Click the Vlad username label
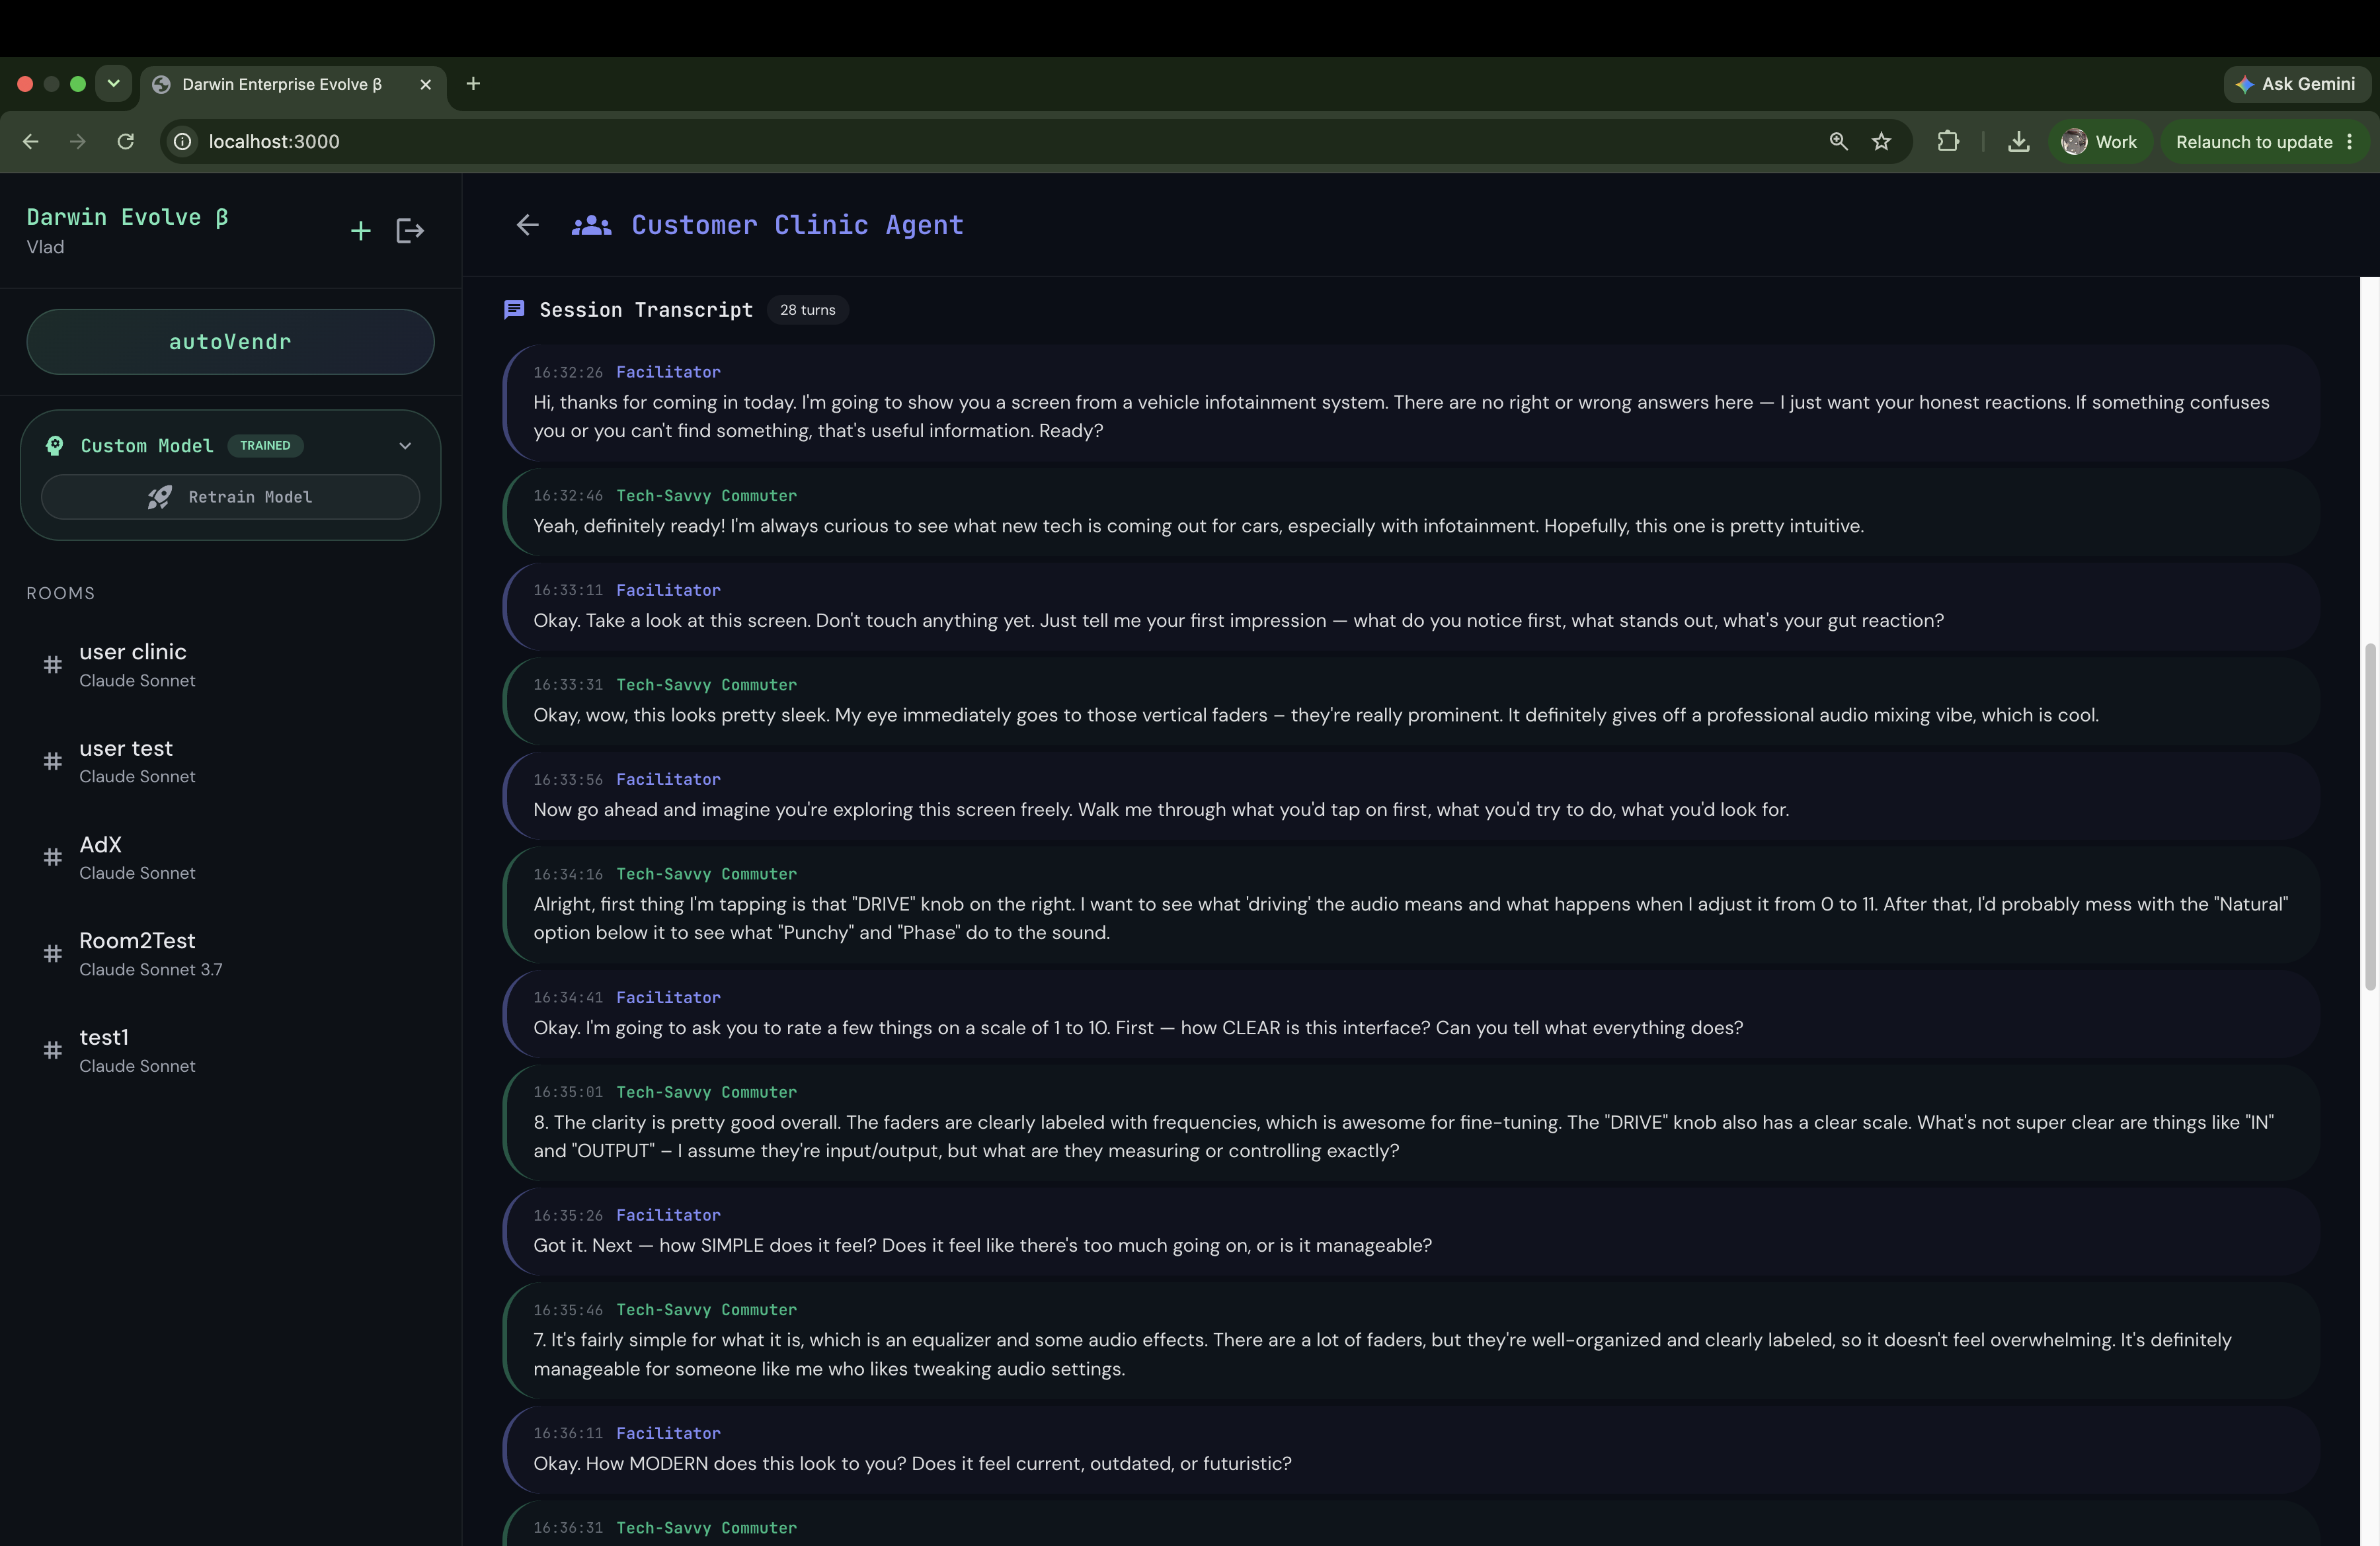The width and height of the screenshot is (2380, 1546). pos(45,247)
